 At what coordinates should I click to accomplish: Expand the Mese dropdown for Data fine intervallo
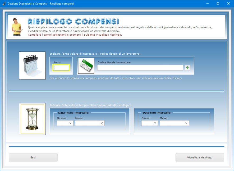(175, 123)
